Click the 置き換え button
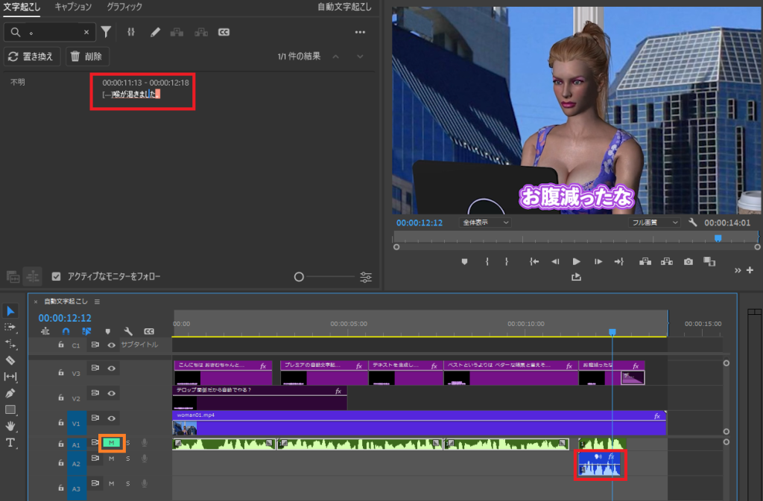The image size is (763, 501). click(32, 57)
